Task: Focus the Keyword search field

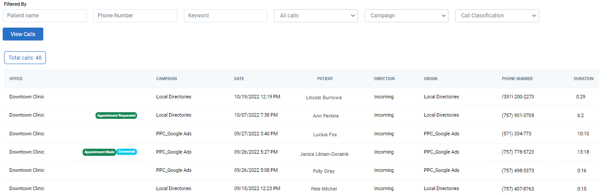Action: coord(225,16)
